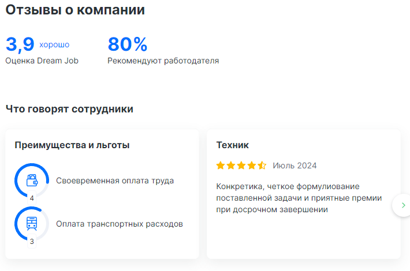Click the wallet icon for timely salary payment
410x271 pixels.
(x=32, y=180)
